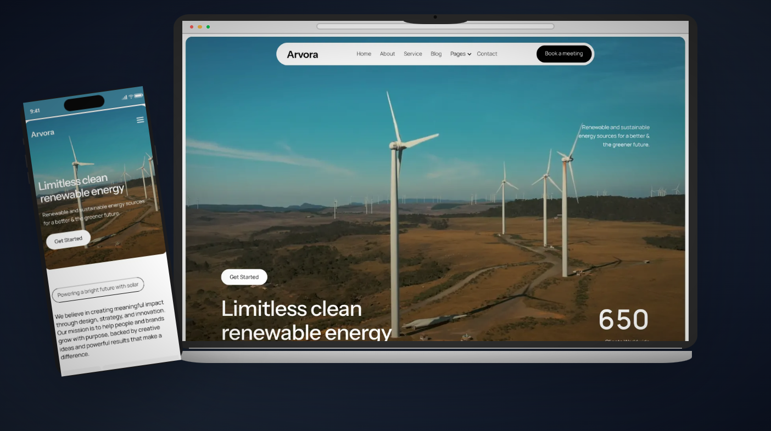771x431 pixels.
Task: Click the '650' statistic on laptop hero
Action: (623, 320)
